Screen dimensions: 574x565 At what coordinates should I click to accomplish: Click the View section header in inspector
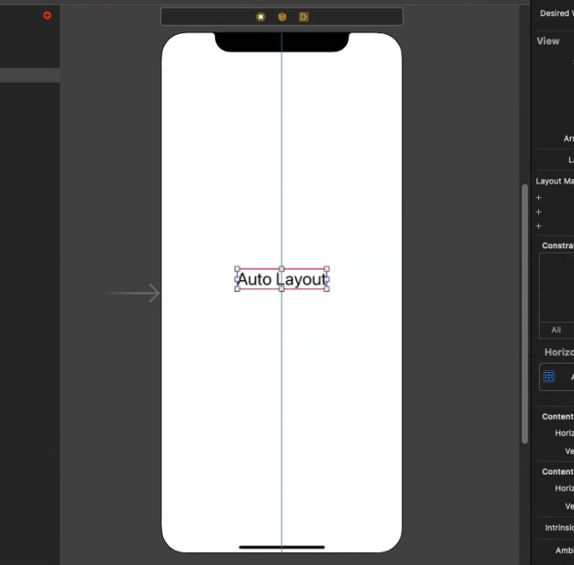point(548,41)
